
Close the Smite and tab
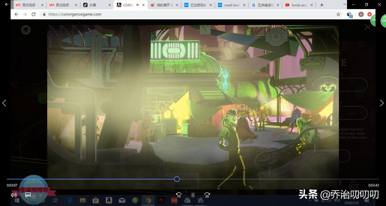pyautogui.click(x=312, y=5)
